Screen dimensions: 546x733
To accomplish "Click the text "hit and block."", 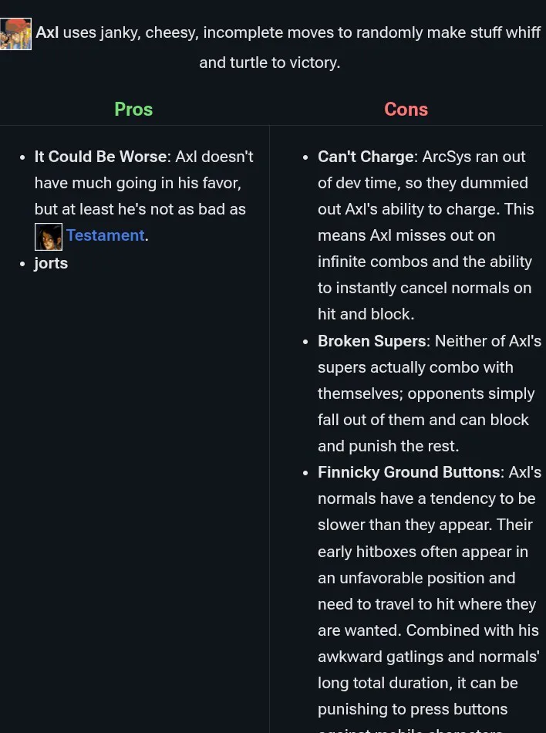I will 366,314.
